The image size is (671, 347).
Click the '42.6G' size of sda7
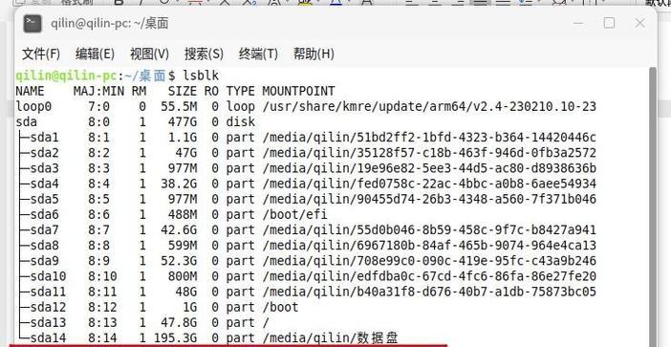179,229
